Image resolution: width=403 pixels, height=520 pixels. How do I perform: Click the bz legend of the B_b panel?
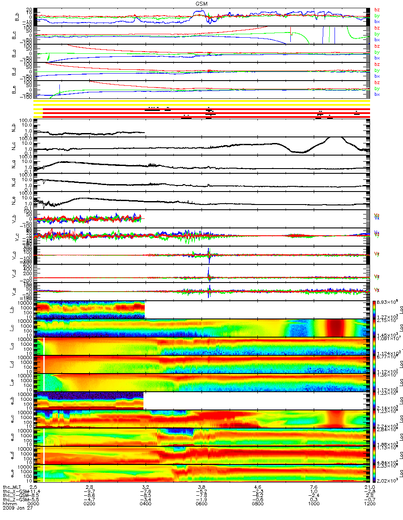click(x=377, y=10)
